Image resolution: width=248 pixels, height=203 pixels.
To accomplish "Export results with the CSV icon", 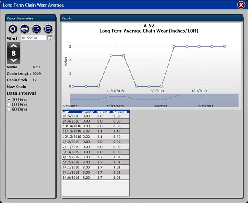I will coord(36,28).
